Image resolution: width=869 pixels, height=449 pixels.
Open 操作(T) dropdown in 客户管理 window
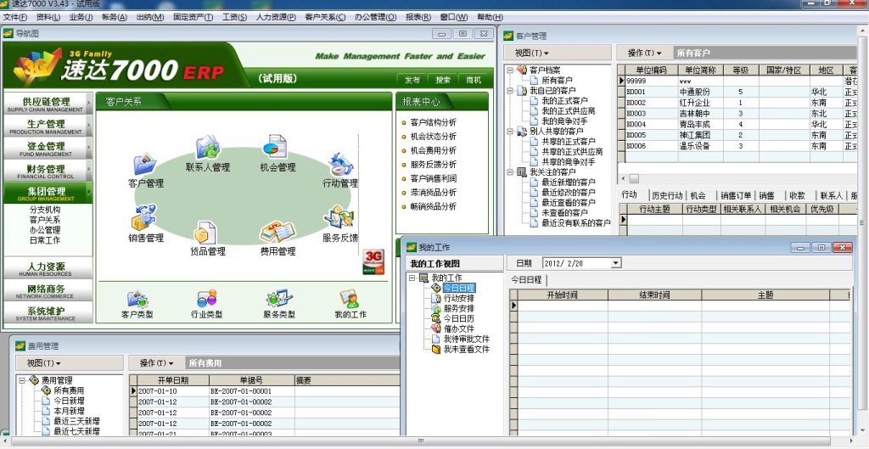pyautogui.click(x=645, y=53)
